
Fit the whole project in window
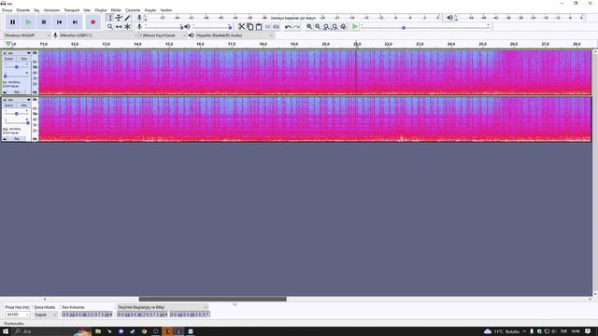335,27
